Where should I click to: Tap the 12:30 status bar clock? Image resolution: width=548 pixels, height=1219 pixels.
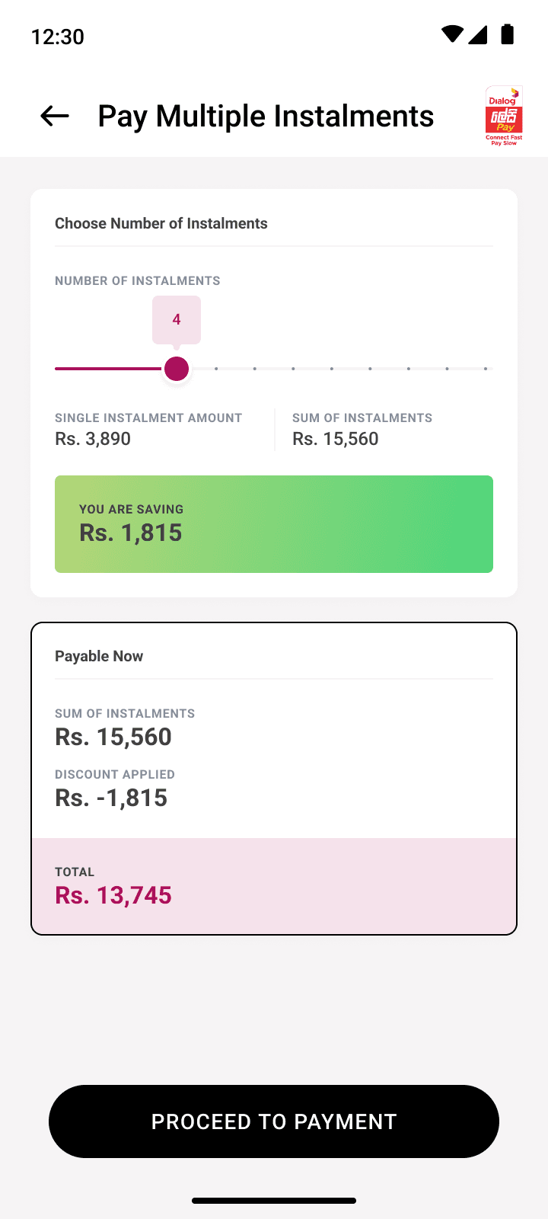(x=58, y=37)
